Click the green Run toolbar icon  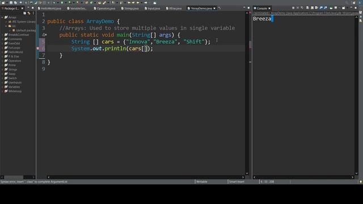point(62,2)
